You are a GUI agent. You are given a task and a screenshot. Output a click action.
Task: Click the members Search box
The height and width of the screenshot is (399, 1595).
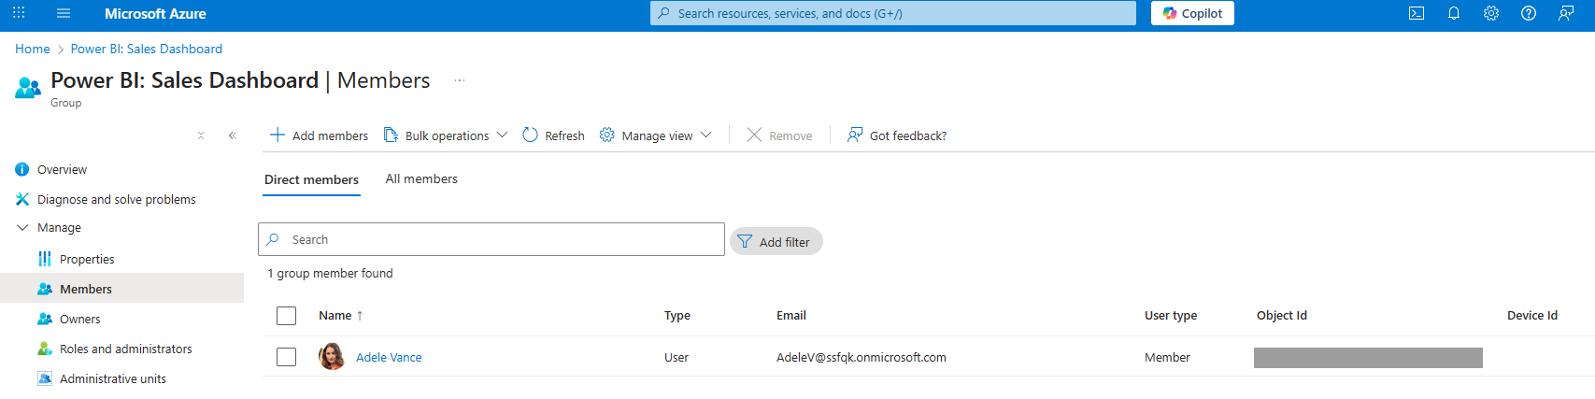[x=491, y=239]
